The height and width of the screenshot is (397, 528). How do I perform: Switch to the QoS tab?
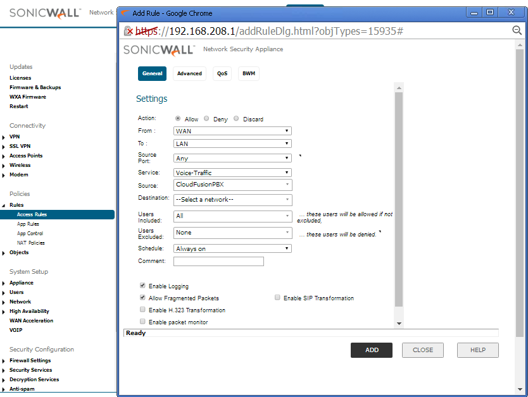pos(222,74)
